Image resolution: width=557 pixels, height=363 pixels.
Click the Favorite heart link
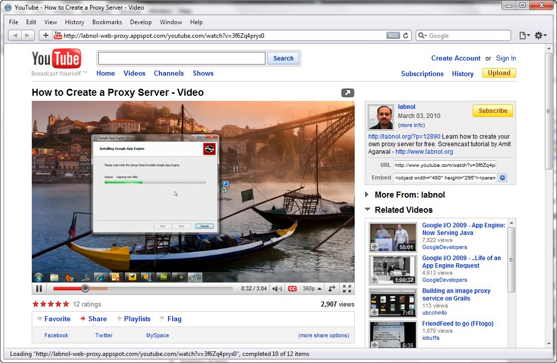coord(53,319)
